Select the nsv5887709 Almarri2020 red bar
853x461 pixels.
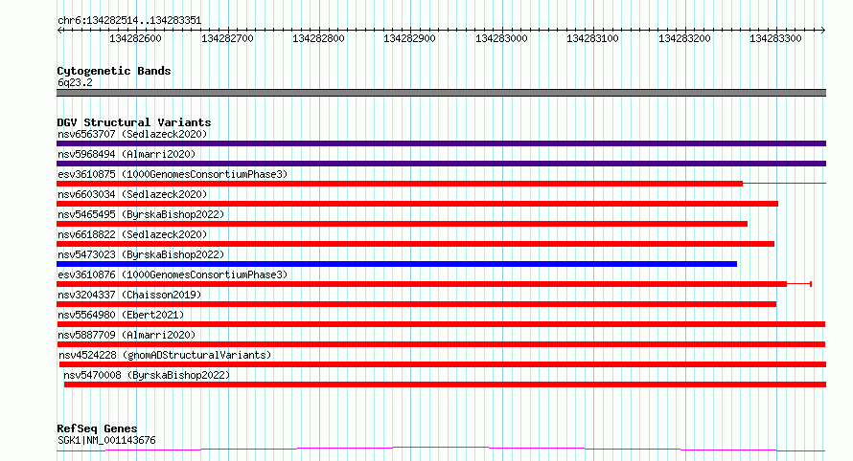tap(441, 344)
